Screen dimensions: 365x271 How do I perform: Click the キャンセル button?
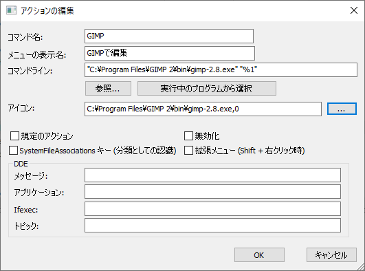pyautogui.click(x=331, y=255)
